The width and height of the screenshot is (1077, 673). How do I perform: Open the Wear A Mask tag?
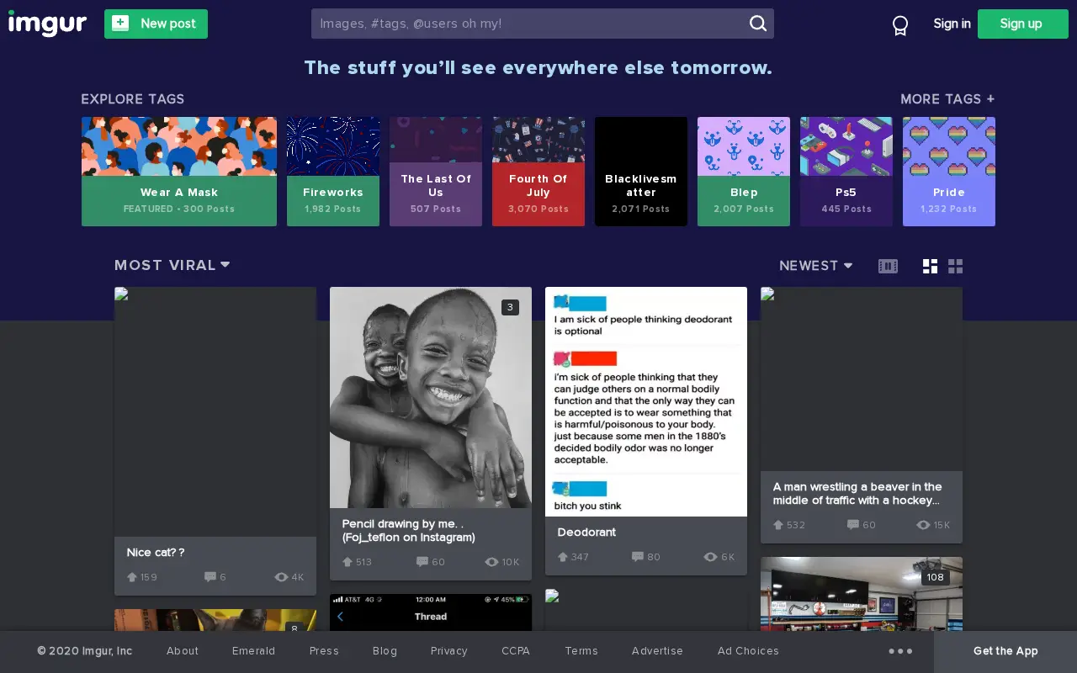coord(179,172)
